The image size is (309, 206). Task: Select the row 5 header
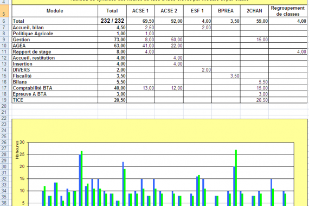point(4,11)
